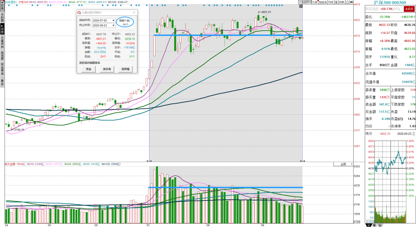
Task: Click the 窗 toolbar button
Action: point(336,2)
